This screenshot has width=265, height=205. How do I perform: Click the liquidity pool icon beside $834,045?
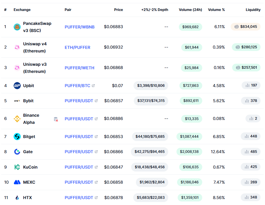pos(237,27)
